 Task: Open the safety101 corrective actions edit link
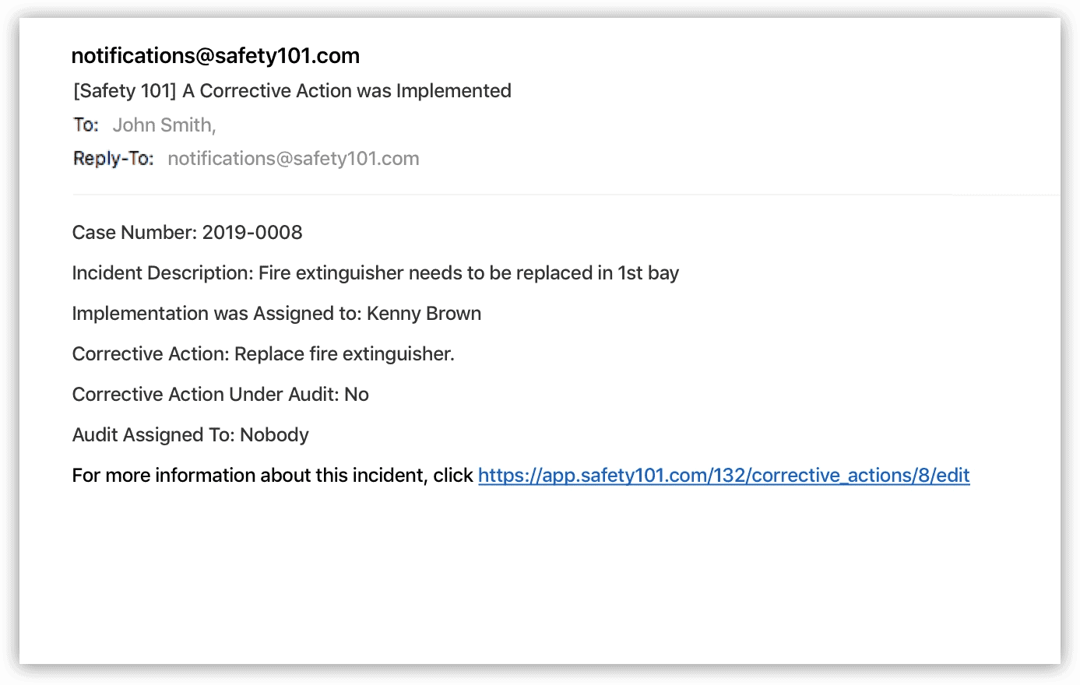click(723, 476)
